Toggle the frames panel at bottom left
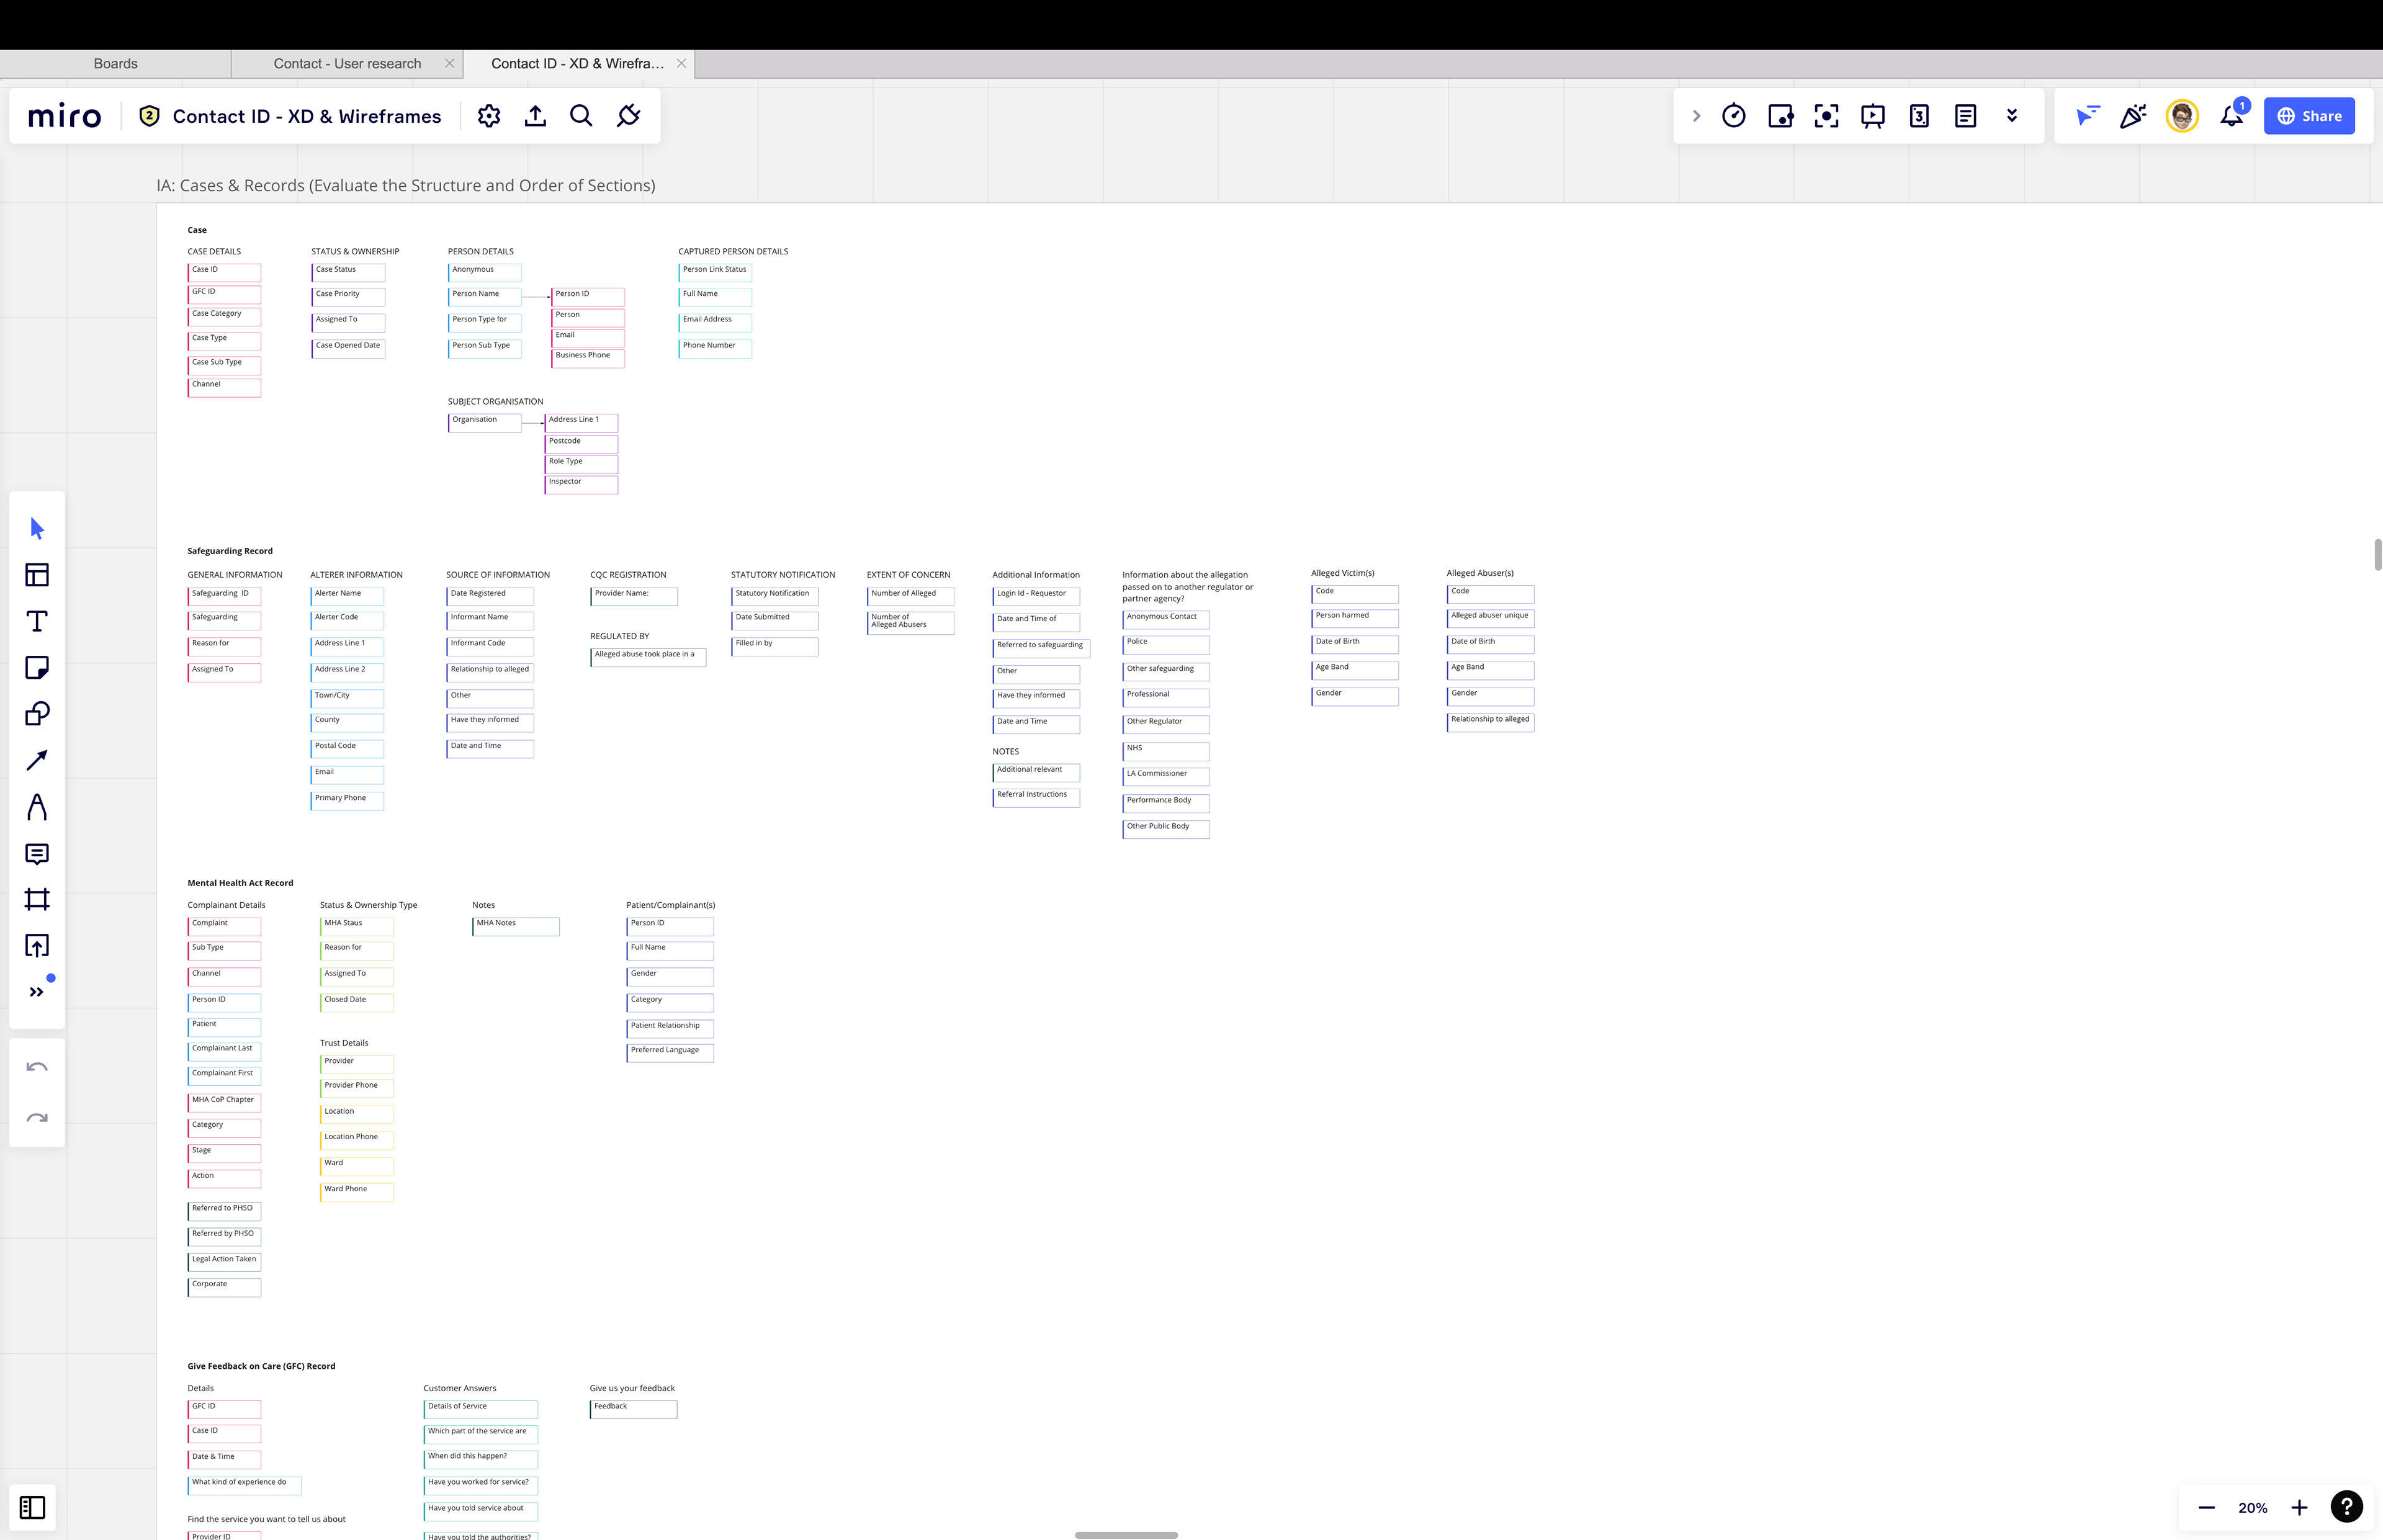Viewport: 2383px width, 1540px height. [32, 1507]
